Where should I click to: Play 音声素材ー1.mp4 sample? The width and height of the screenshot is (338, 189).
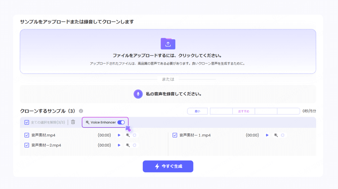tap(267, 135)
